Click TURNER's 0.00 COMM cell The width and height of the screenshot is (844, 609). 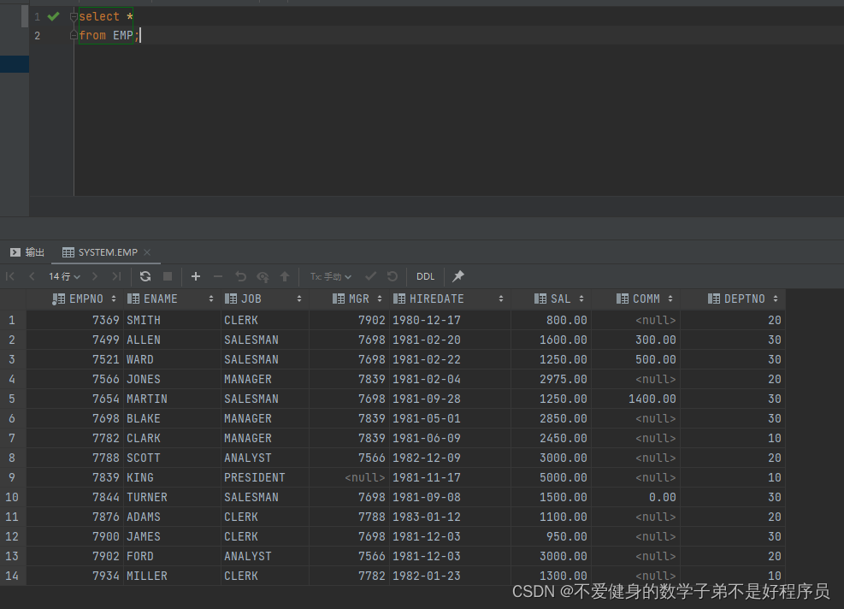click(635, 497)
